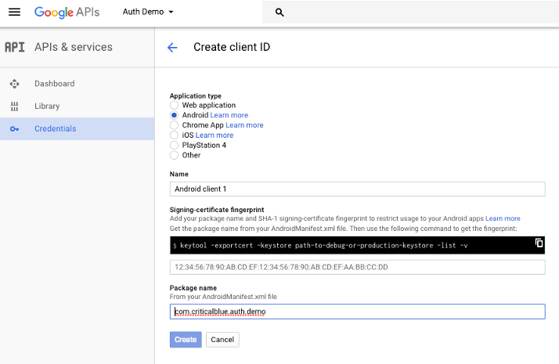This screenshot has height=364, width=559.
Task: Go back using the blue arrow
Action: 172,47
